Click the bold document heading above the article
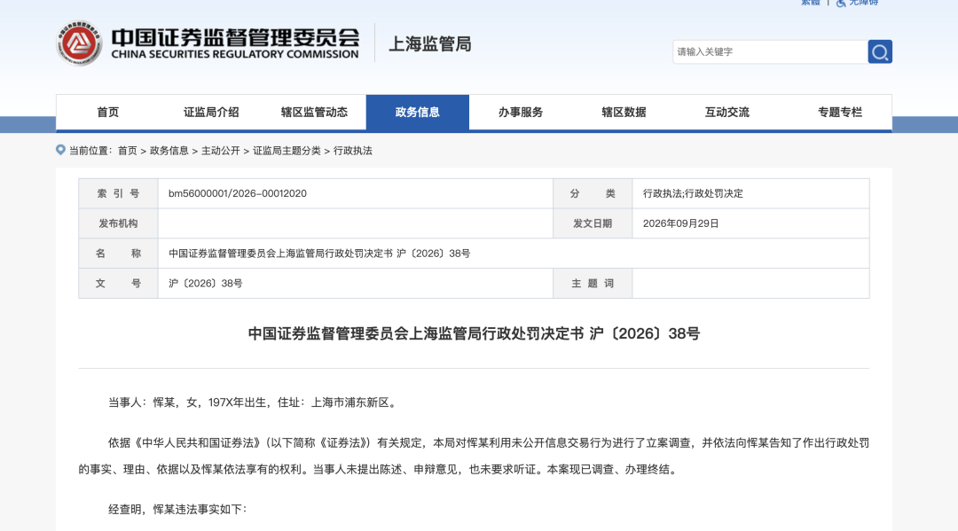The height and width of the screenshot is (531, 958). click(x=474, y=334)
